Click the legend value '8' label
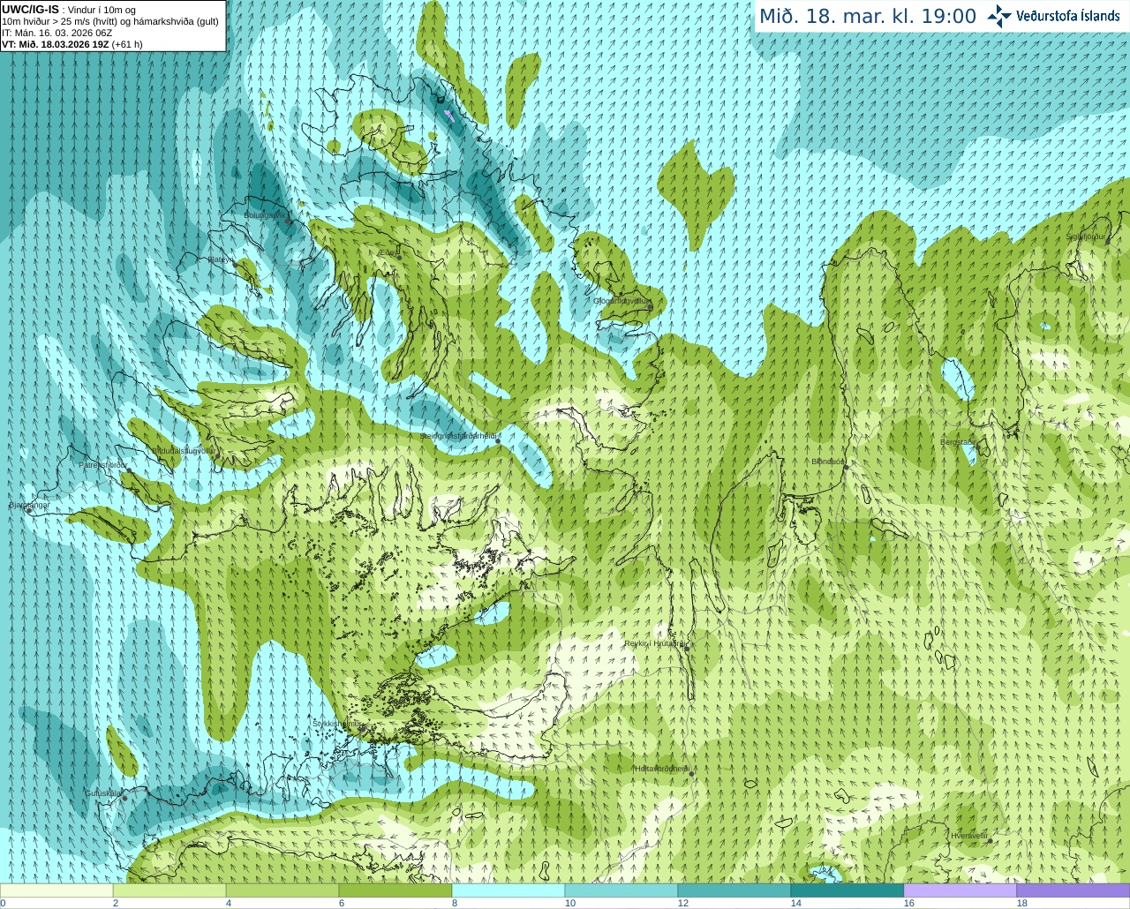The image size is (1130, 909). click(x=455, y=903)
